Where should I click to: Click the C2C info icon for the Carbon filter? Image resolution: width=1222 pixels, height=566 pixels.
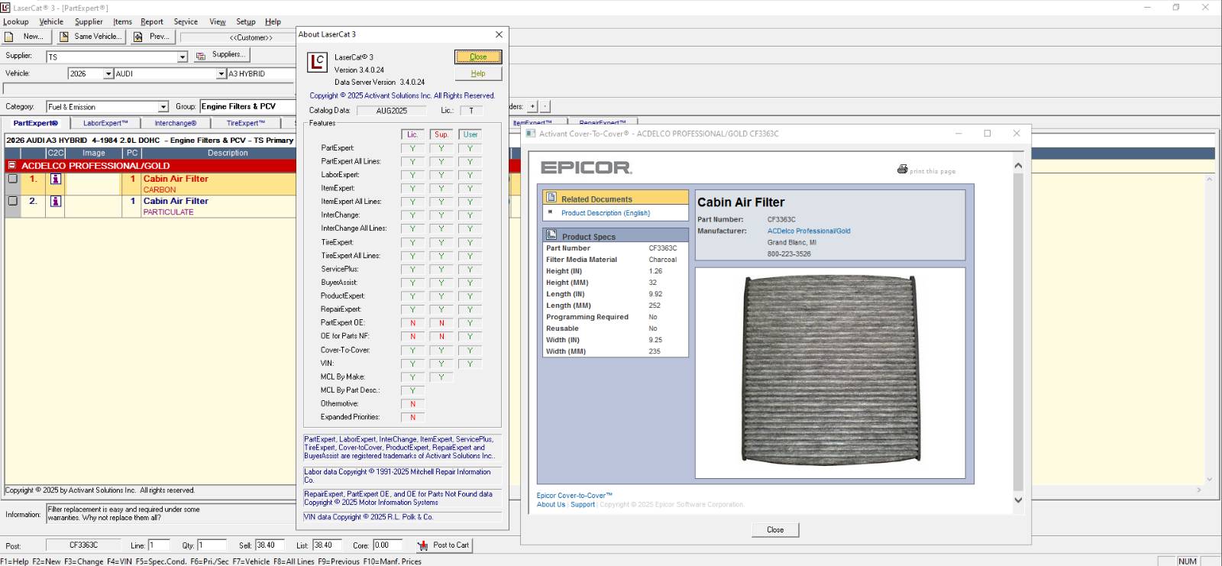pos(55,180)
